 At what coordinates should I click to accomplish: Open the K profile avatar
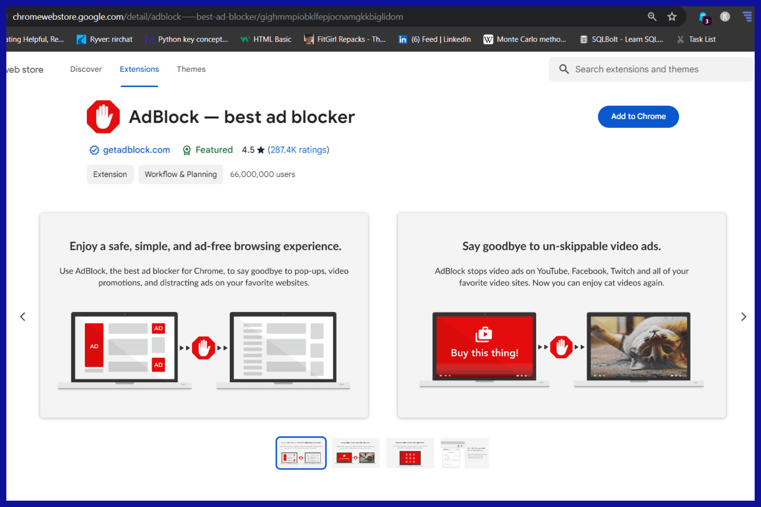725,17
